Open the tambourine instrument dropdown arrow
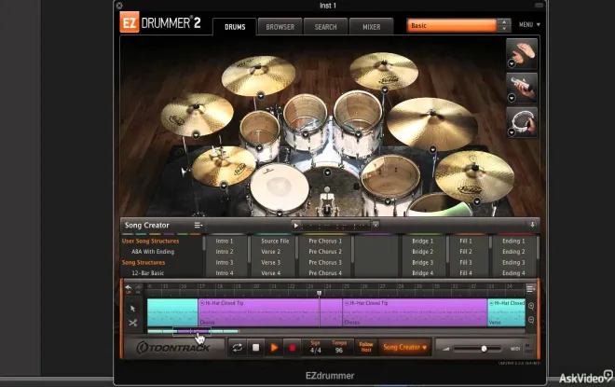The image size is (615, 387). click(x=512, y=132)
